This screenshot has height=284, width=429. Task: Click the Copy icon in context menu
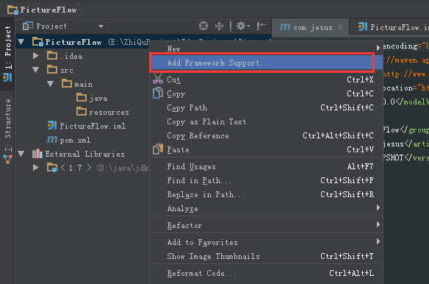pos(158,93)
